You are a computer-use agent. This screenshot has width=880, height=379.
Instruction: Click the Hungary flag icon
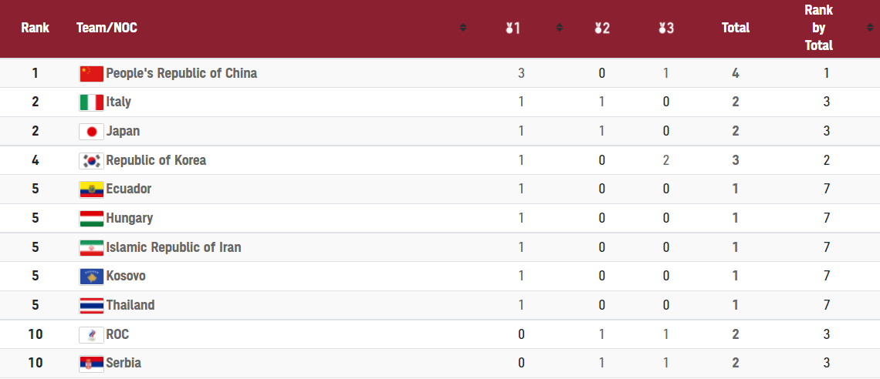[92, 218]
